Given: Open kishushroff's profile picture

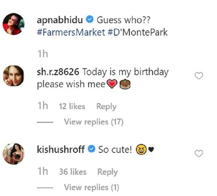Looking at the screenshot, I should (13, 154).
